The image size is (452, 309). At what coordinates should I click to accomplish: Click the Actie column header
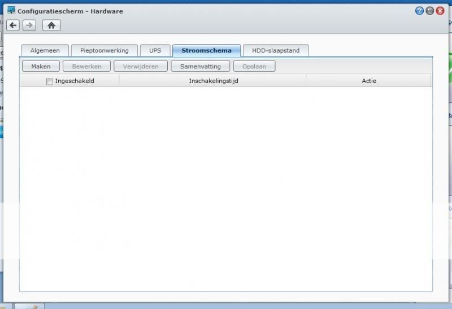[x=368, y=81]
